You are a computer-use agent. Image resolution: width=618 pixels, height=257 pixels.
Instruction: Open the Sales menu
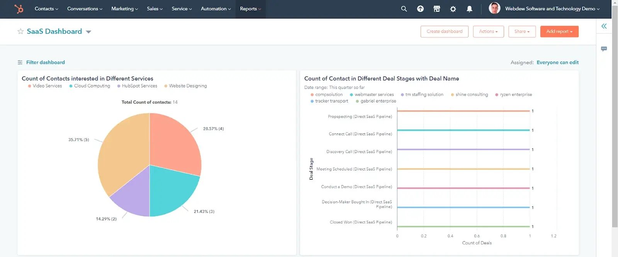154,9
